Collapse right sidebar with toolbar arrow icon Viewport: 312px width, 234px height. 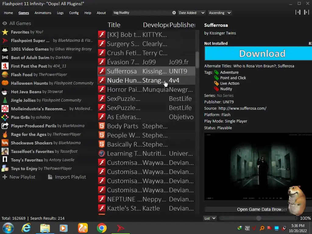coord(307,12)
